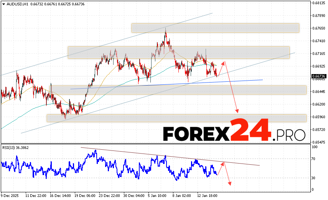This screenshot has height=200, width=328.
Task: Click the highest candle peak near 0.67650
Action: [x=166, y=30]
